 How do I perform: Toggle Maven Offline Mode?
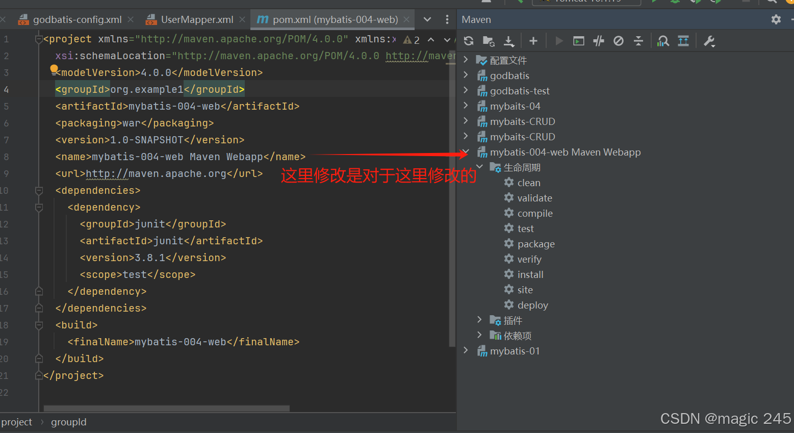[x=599, y=41]
